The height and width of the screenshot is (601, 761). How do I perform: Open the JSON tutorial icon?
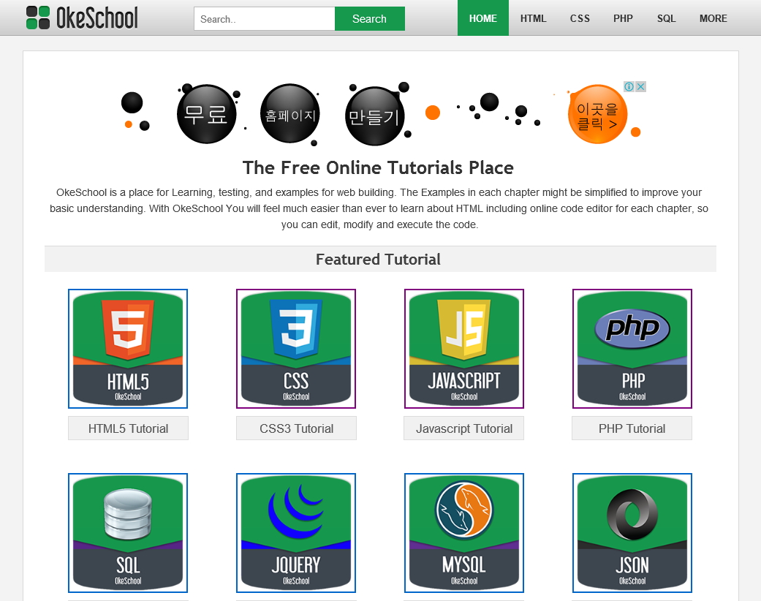pos(632,533)
